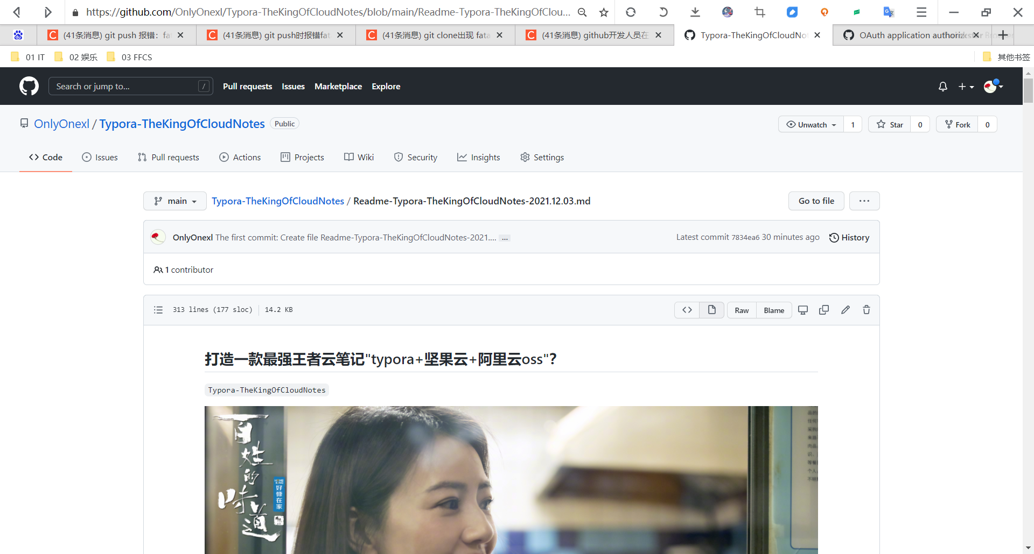Click the browser undo/restore tab icon
1034x554 pixels.
tap(663, 12)
